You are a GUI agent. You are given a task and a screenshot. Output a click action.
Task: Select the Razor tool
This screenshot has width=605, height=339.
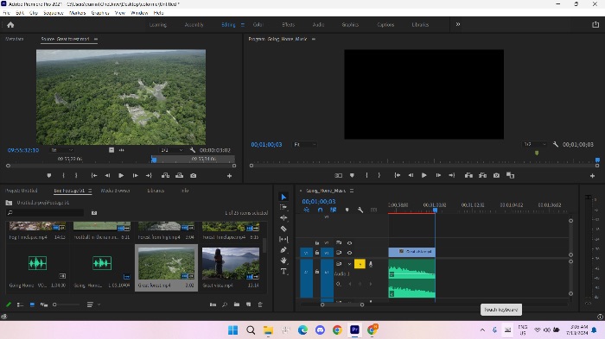point(283,229)
